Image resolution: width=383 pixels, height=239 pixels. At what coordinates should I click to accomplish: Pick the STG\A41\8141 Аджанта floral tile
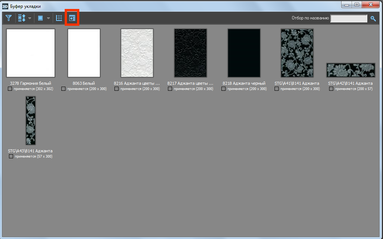pyautogui.click(x=297, y=53)
